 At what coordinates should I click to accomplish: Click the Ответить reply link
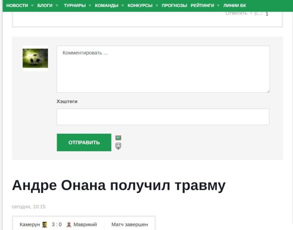[x=236, y=13]
